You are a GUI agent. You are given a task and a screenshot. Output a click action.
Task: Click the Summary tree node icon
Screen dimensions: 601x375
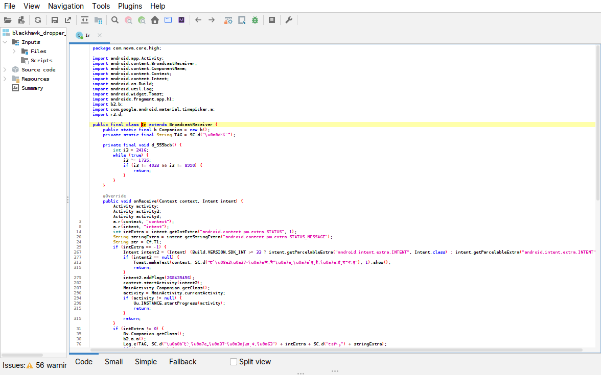coord(15,88)
